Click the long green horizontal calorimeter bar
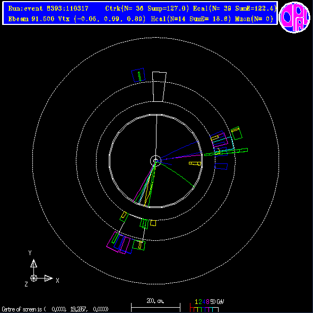This screenshot has height=313, width=313. (226, 152)
